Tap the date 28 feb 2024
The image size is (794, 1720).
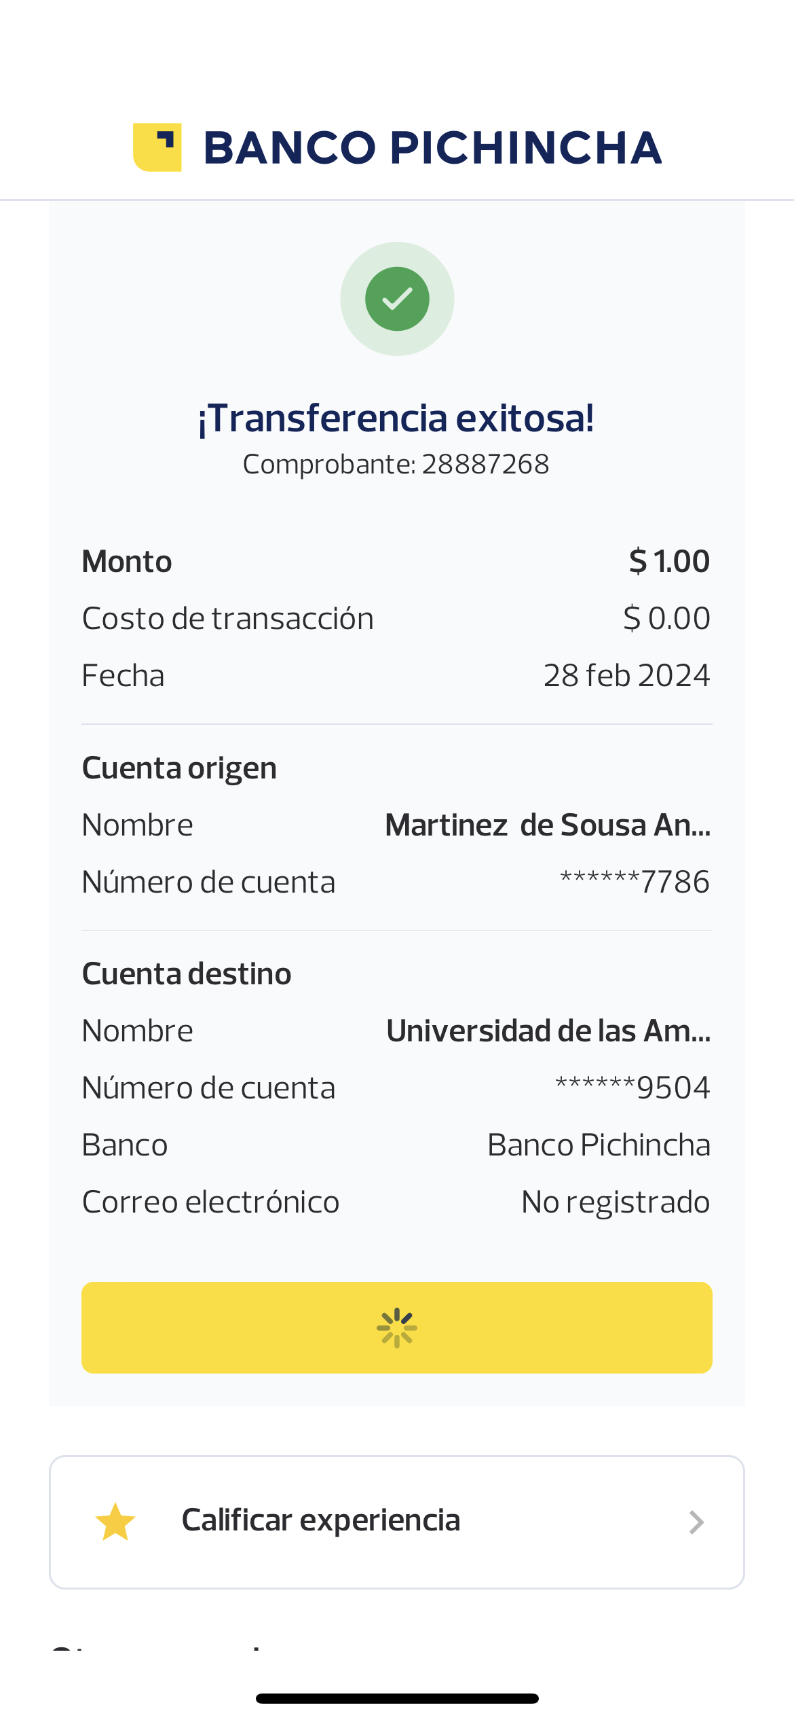626,675
